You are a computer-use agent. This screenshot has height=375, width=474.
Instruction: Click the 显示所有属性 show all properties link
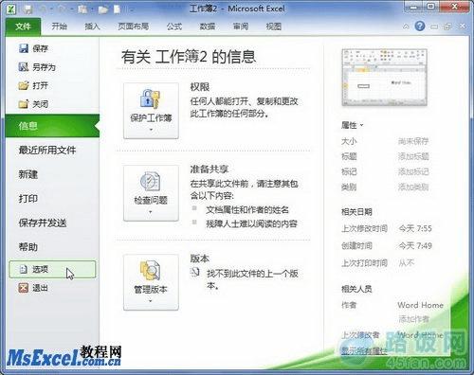coord(364,350)
